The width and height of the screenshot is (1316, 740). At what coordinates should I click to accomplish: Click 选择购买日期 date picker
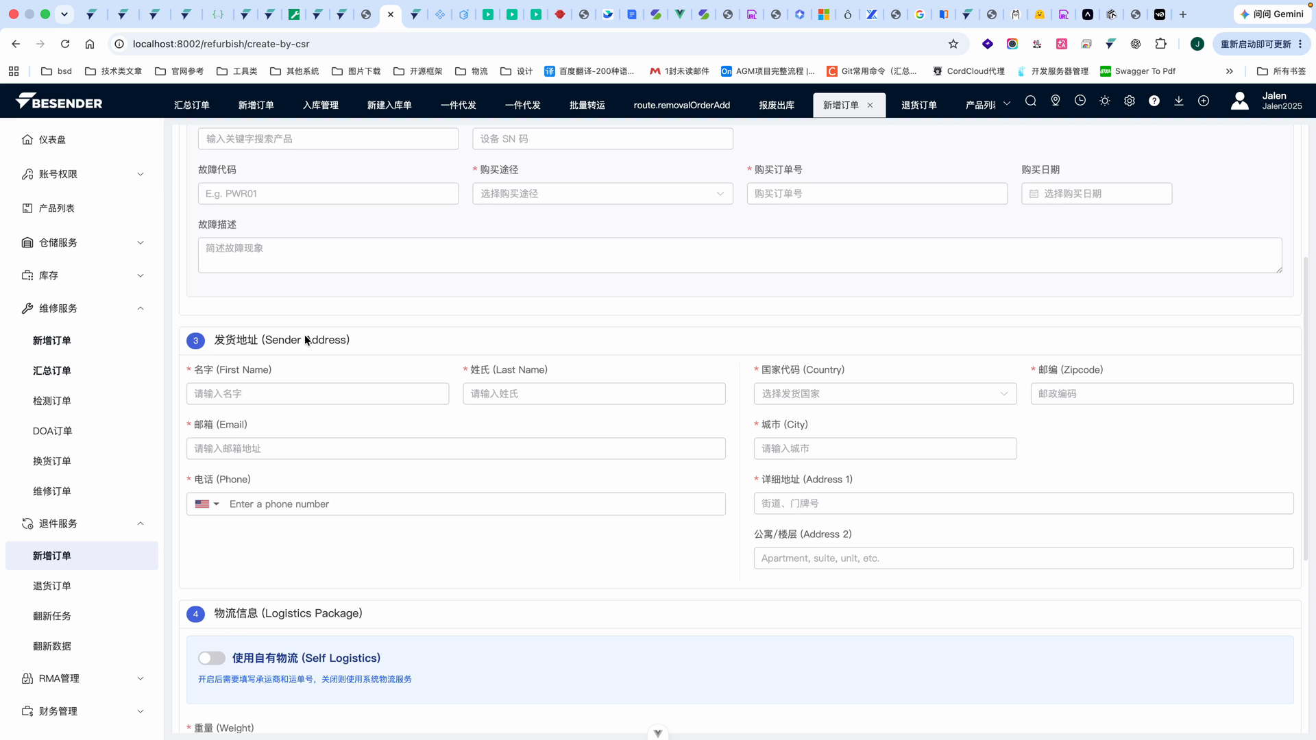pos(1097,194)
